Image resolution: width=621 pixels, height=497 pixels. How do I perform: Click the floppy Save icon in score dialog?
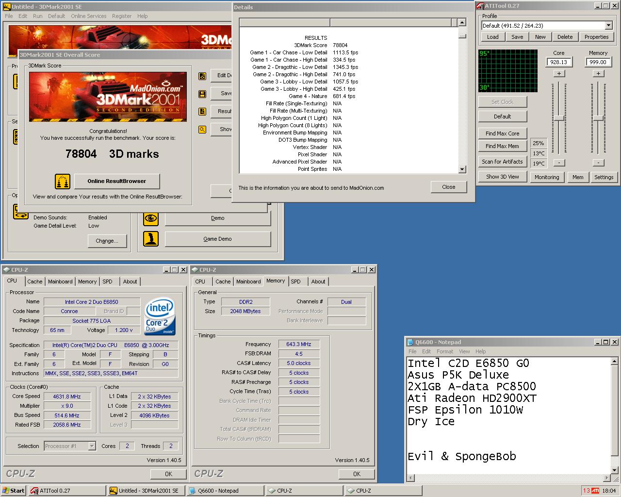click(202, 94)
